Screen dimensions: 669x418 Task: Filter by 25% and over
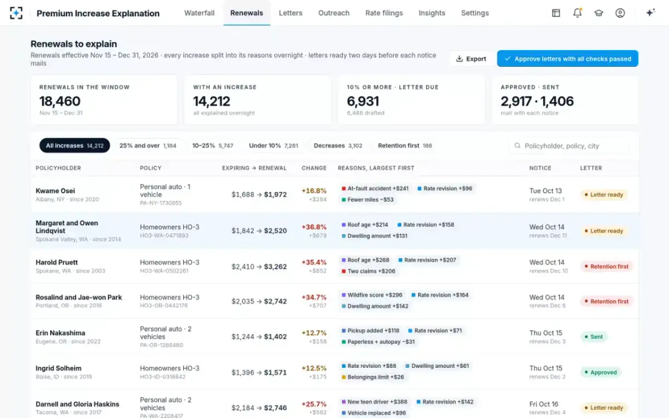(x=148, y=145)
